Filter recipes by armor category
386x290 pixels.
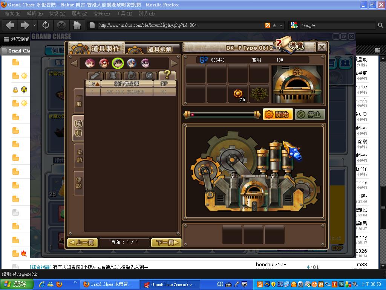(113, 76)
